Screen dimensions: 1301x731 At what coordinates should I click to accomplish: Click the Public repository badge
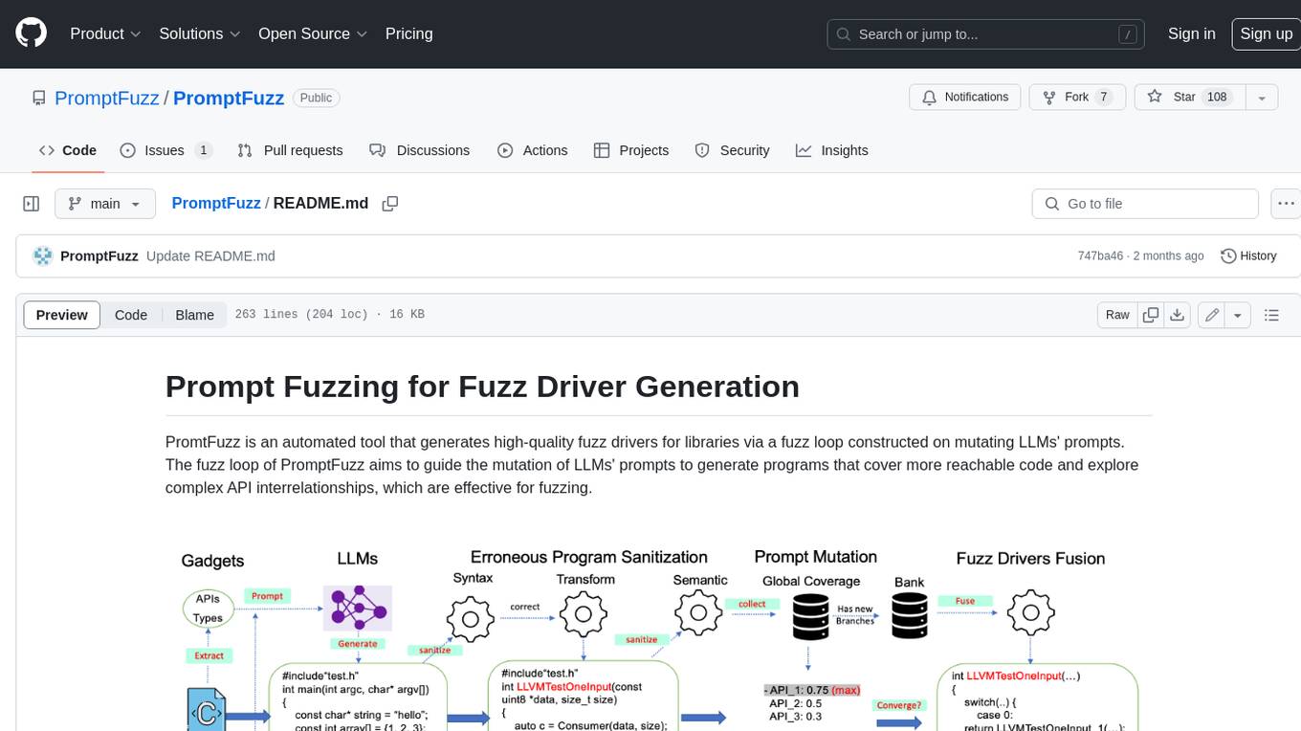316,98
